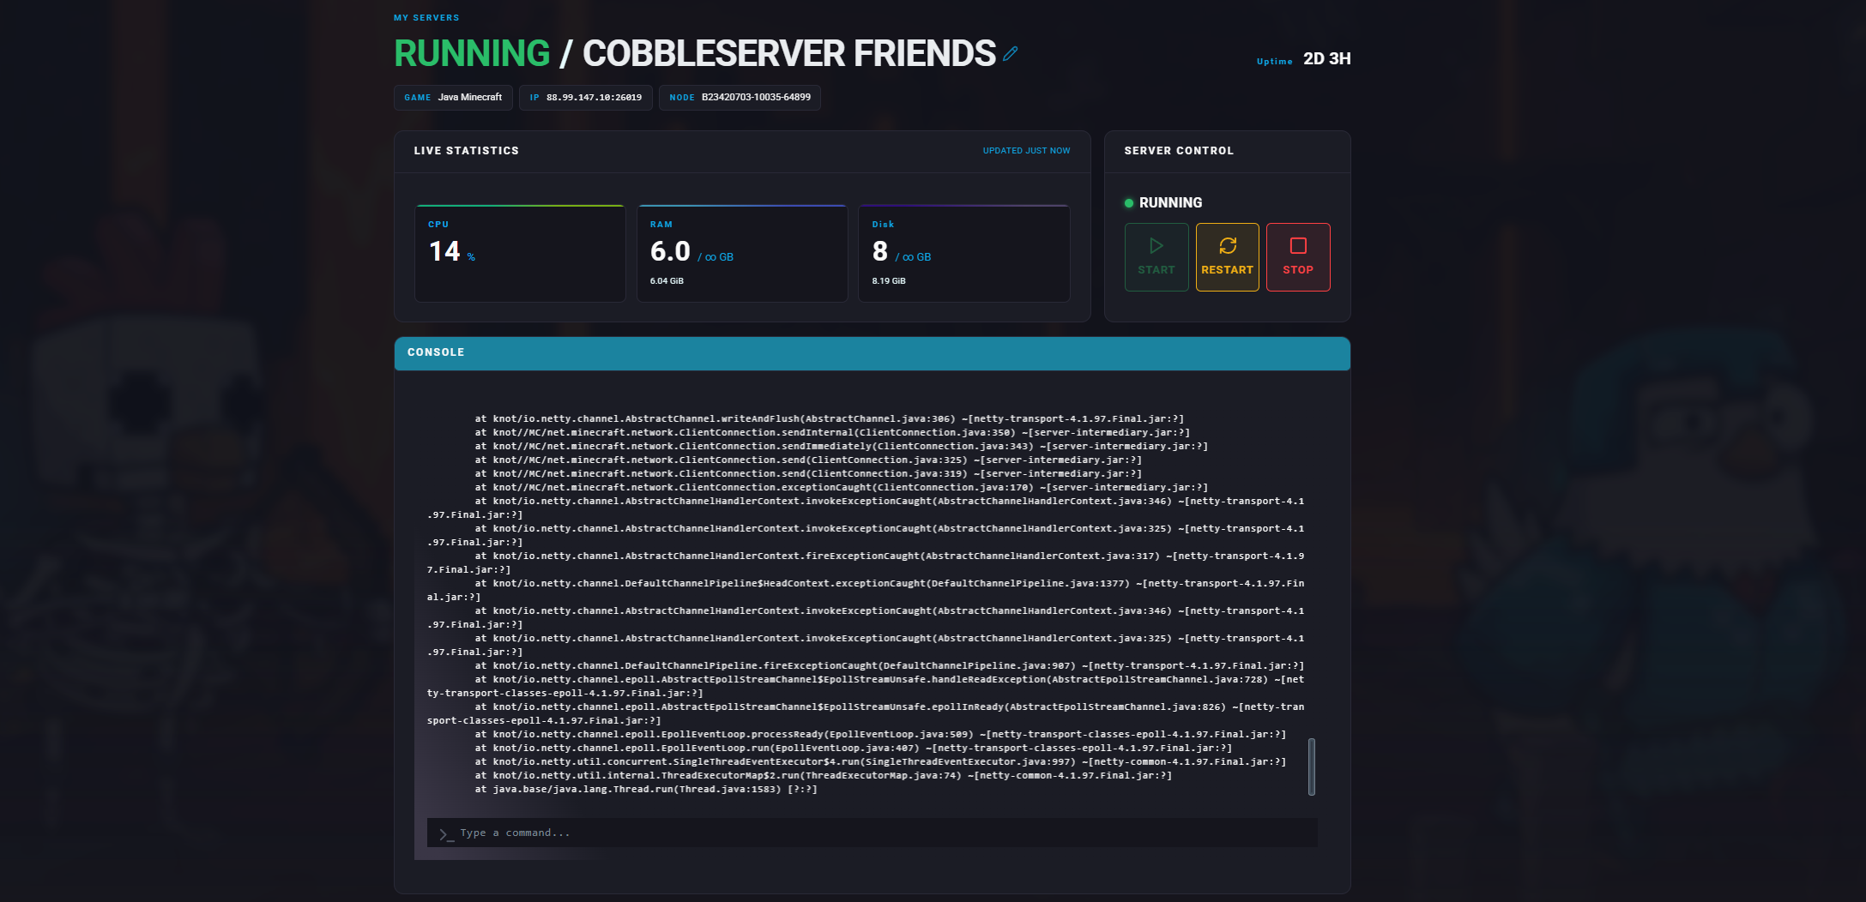Click the Game Java Minecraft badge
The width and height of the screenshot is (1866, 902).
tap(453, 98)
